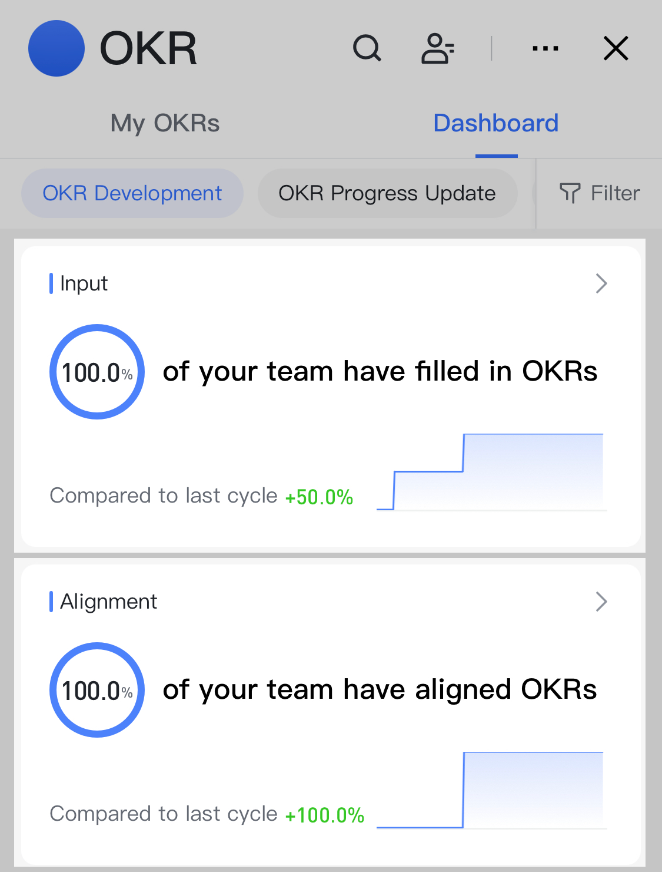Open the more options ellipsis menu
662x872 pixels.
point(545,48)
